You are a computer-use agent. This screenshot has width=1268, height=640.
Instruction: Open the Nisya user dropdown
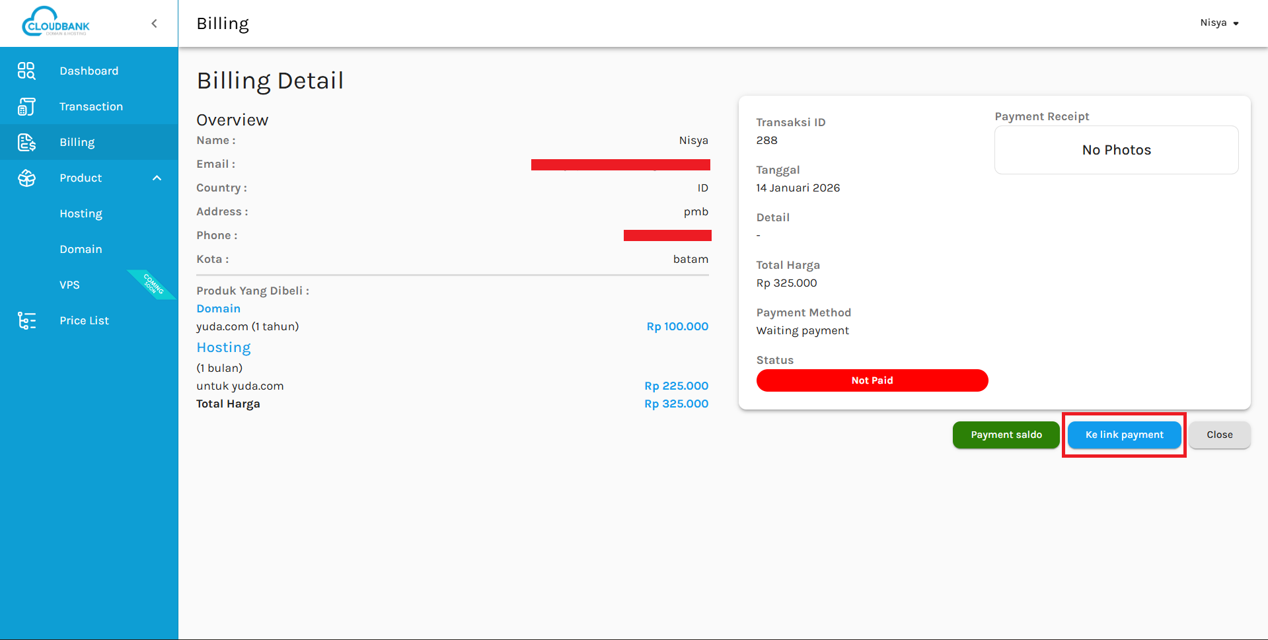click(x=1219, y=23)
